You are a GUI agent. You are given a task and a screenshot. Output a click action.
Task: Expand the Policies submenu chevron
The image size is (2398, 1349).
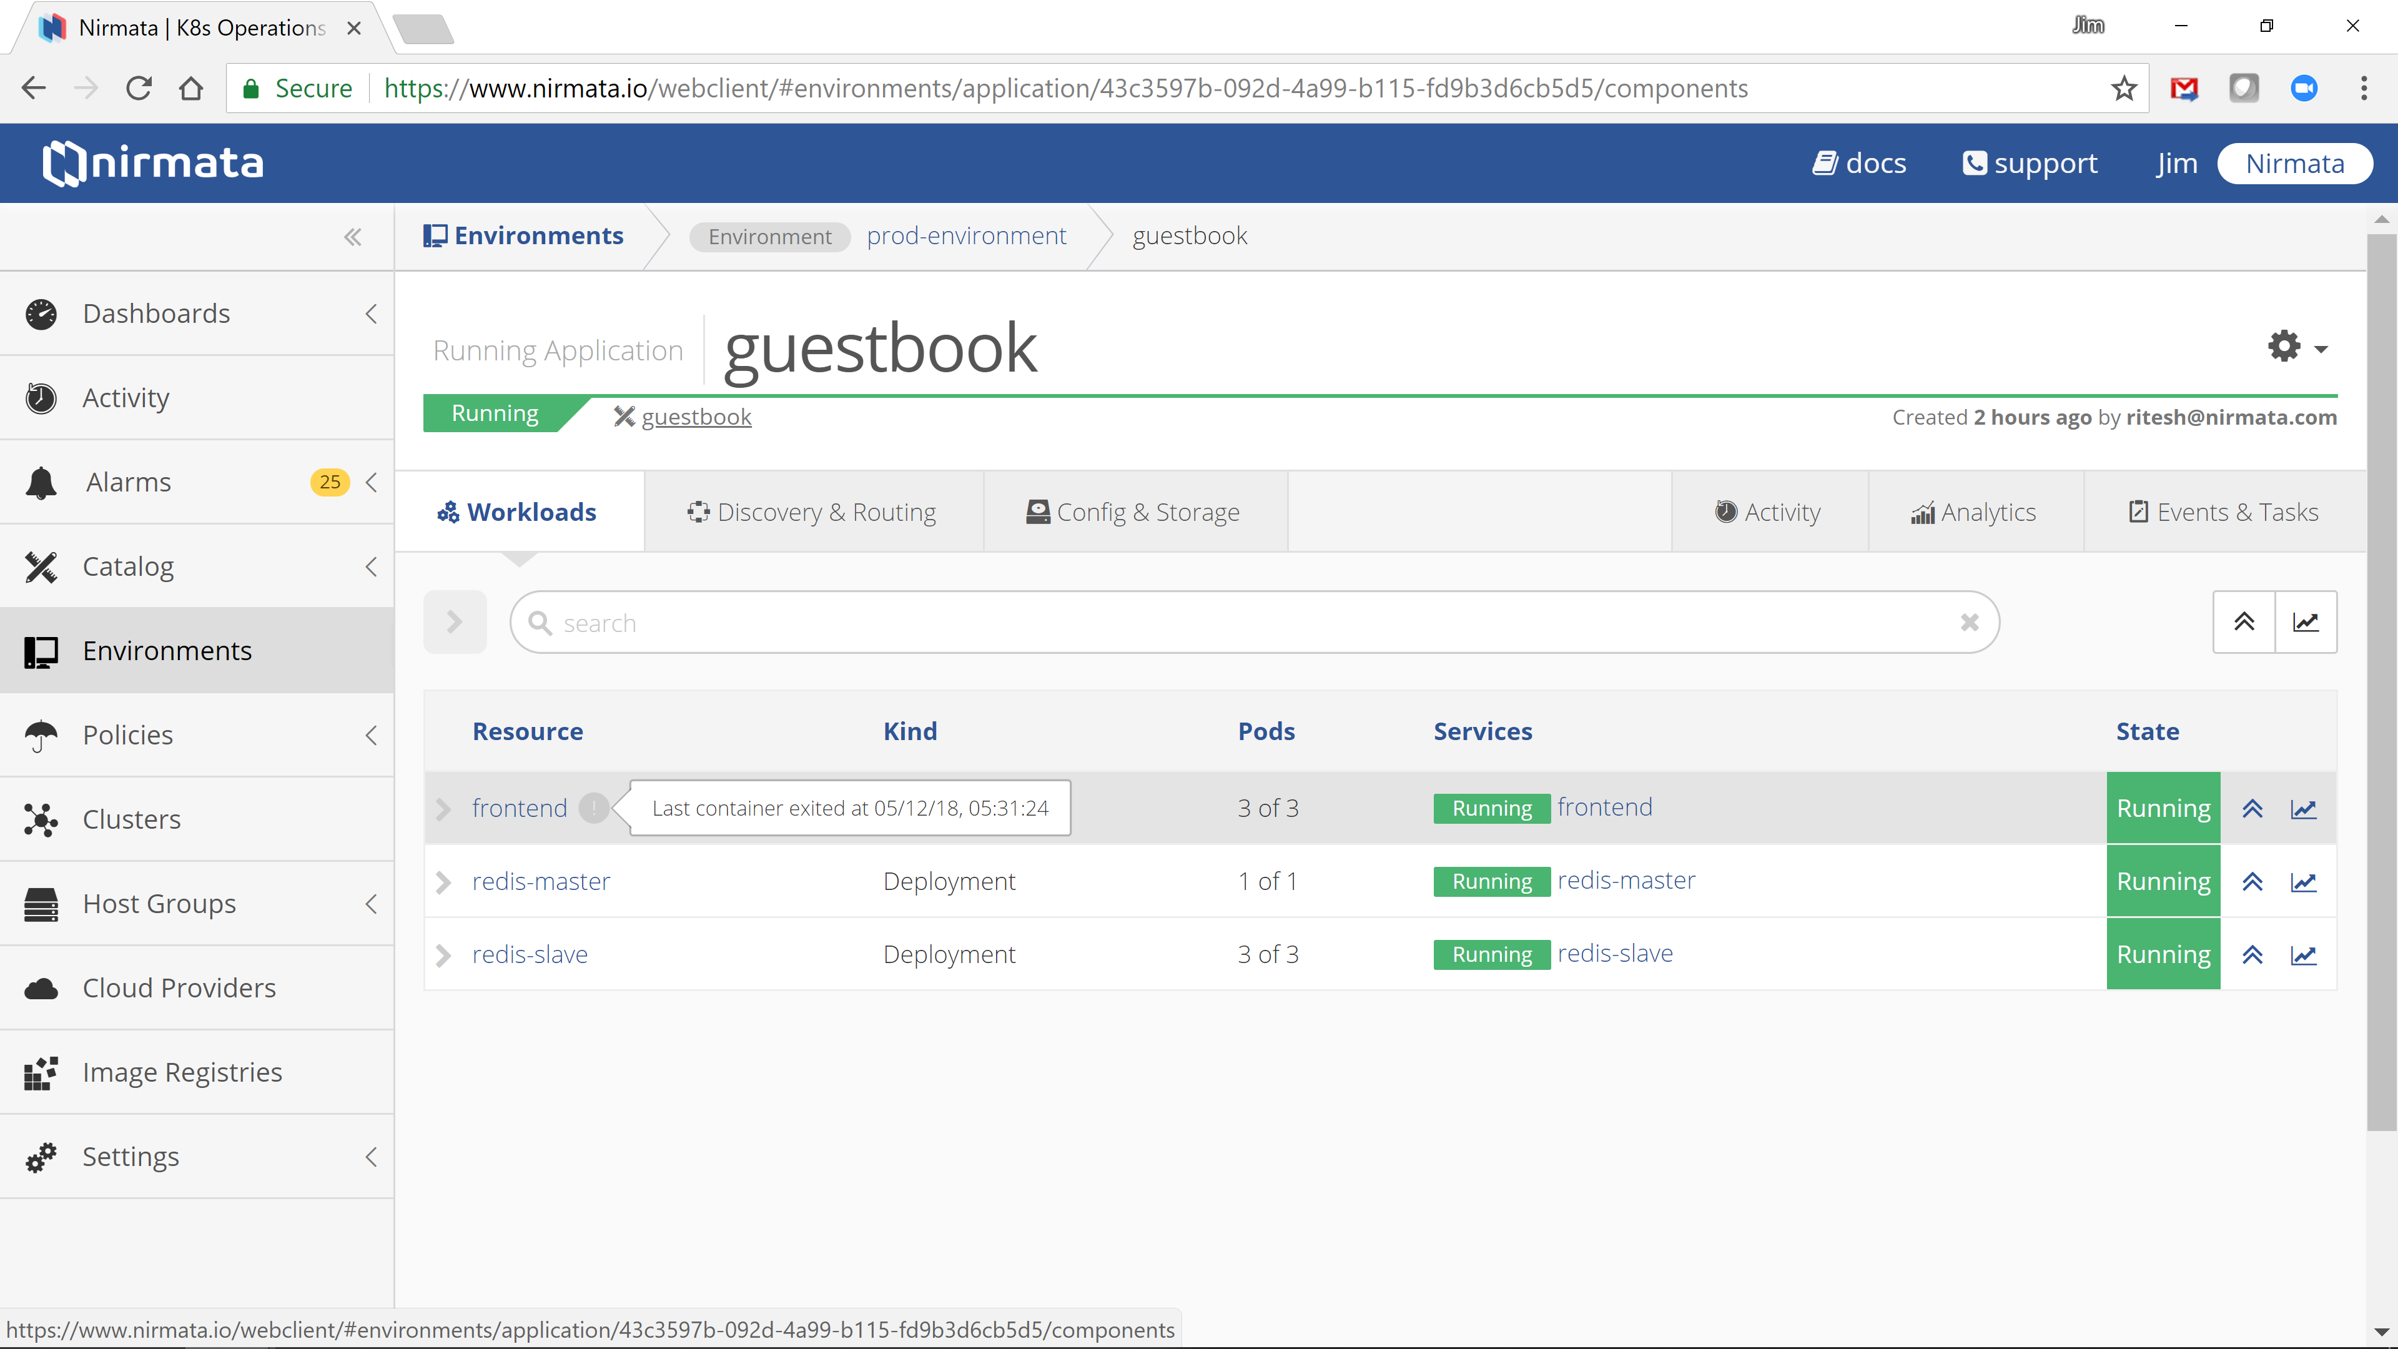pyautogui.click(x=370, y=734)
